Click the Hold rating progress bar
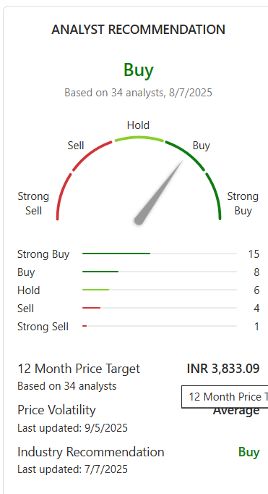Image resolution: width=268 pixels, height=494 pixels. pyautogui.click(x=160, y=290)
